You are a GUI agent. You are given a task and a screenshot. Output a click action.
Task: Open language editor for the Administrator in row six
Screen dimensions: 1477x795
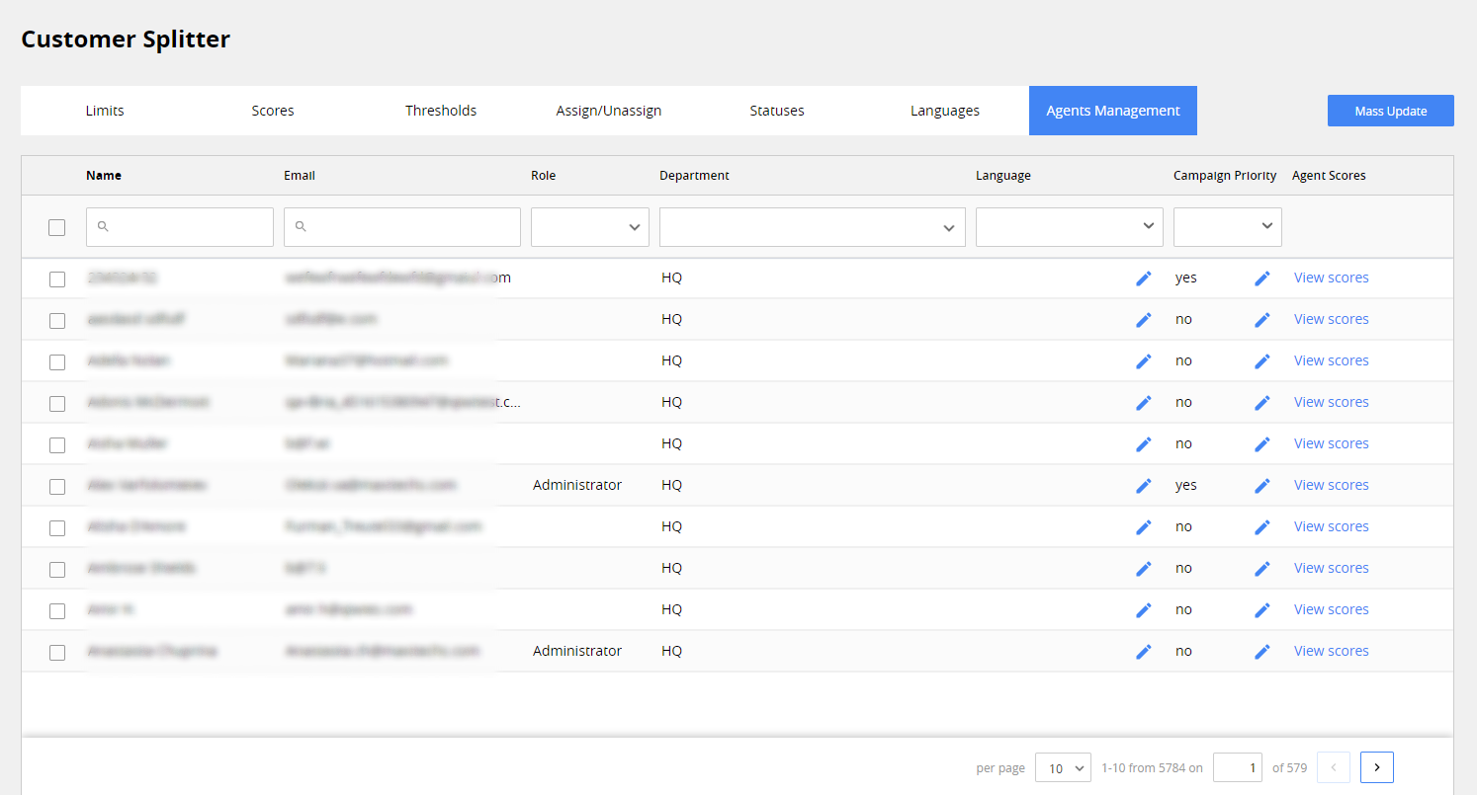(x=1144, y=485)
